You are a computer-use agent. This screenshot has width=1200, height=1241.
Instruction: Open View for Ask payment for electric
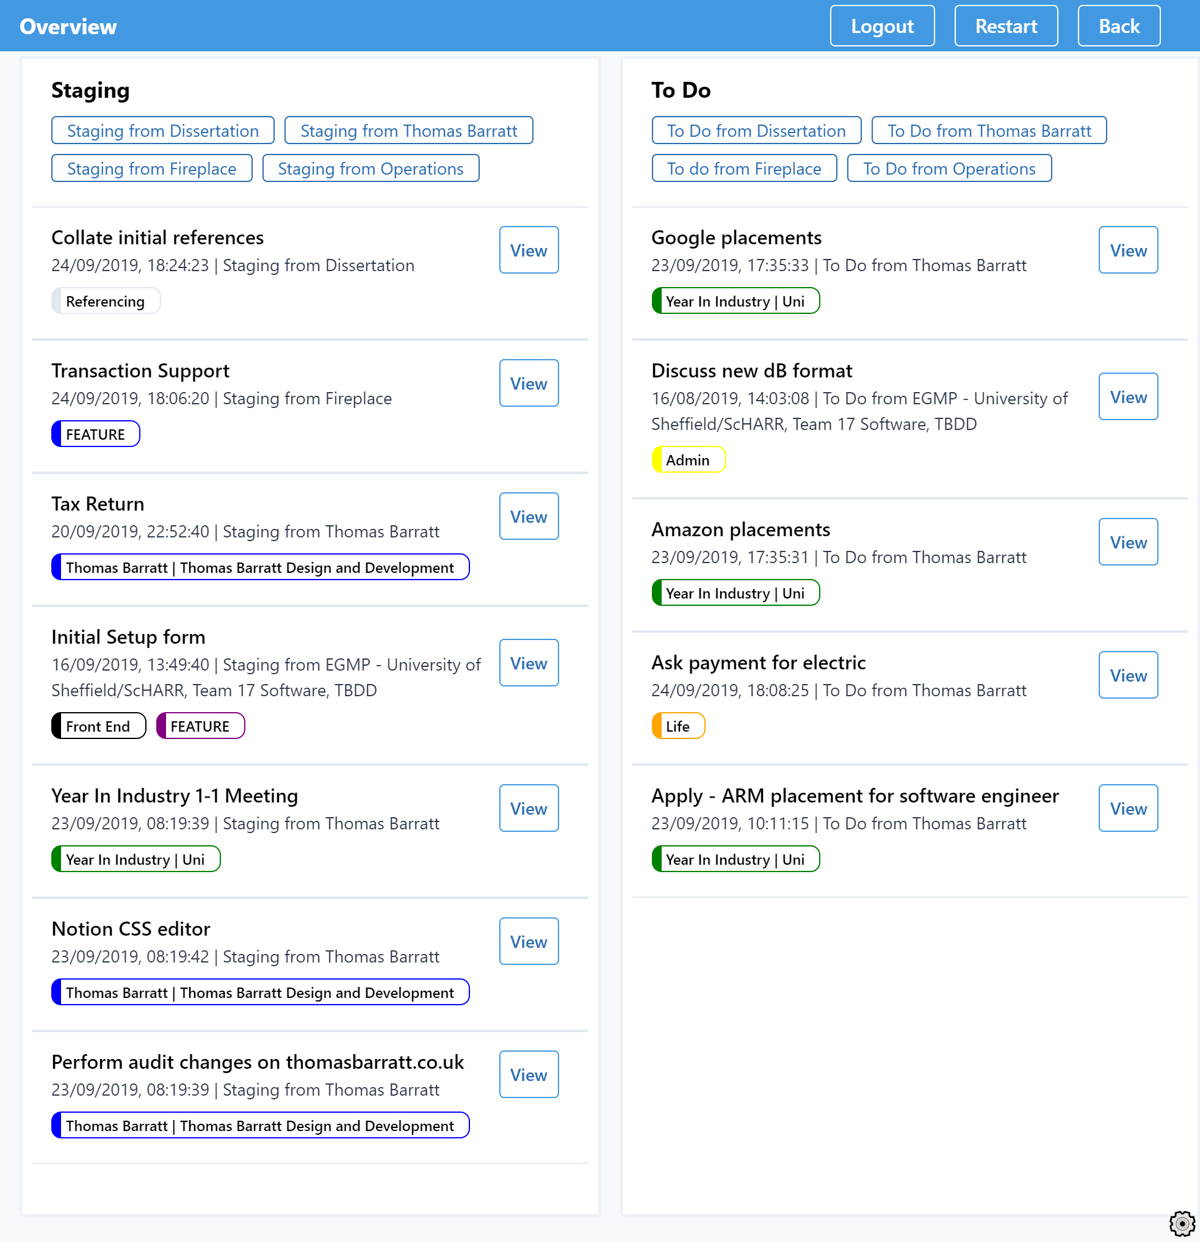click(x=1128, y=675)
